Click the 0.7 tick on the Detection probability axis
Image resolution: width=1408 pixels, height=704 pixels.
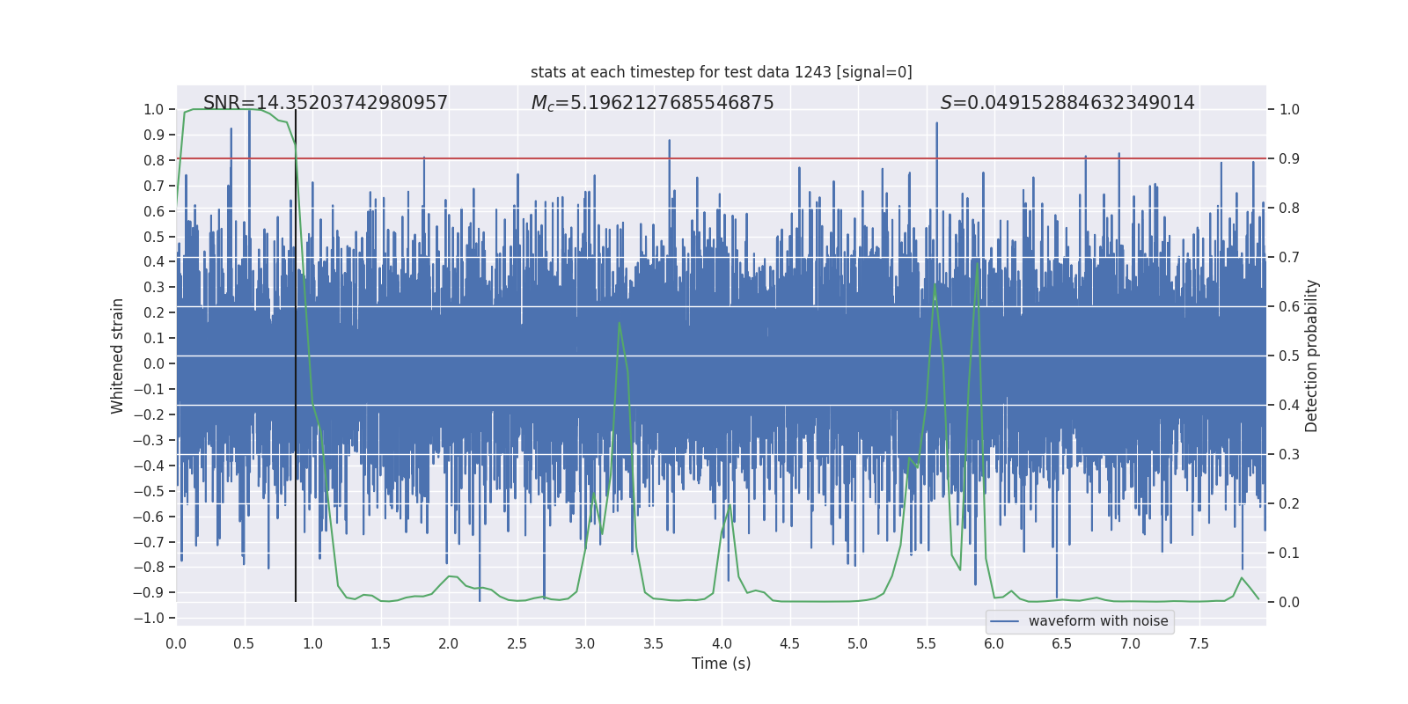tap(1289, 257)
